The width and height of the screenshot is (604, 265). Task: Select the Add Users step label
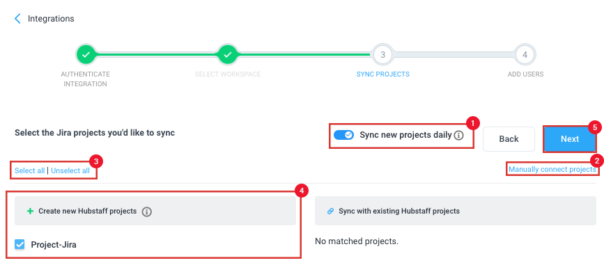tap(525, 74)
